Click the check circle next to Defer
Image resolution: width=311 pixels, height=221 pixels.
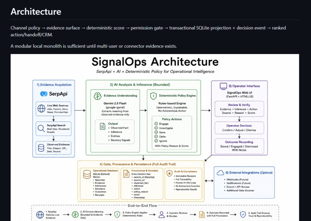(156, 137)
